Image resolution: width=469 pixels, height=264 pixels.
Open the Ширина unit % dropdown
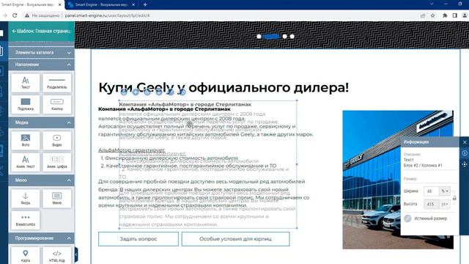tap(445, 191)
